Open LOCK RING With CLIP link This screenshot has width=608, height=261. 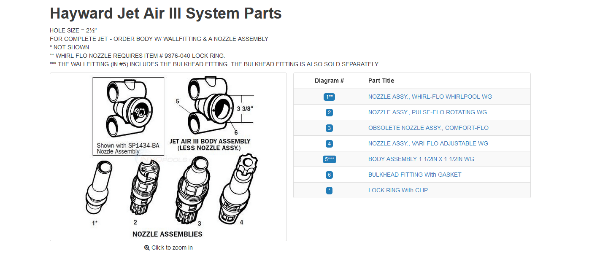pyautogui.click(x=398, y=190)
